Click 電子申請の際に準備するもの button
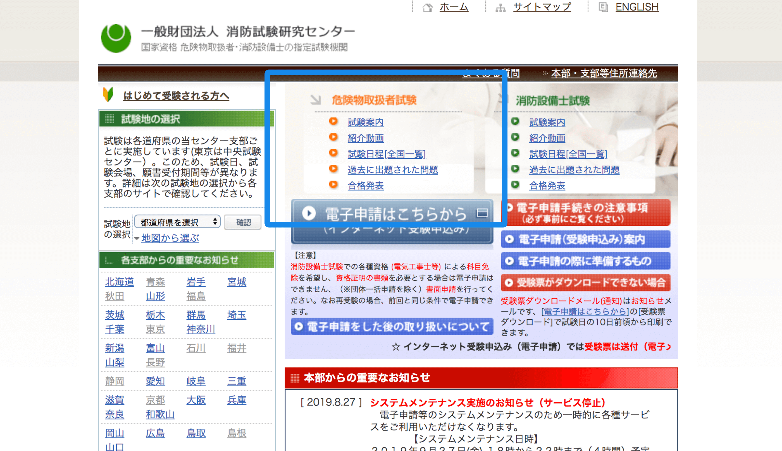782x451 pixels. (585, 261)
